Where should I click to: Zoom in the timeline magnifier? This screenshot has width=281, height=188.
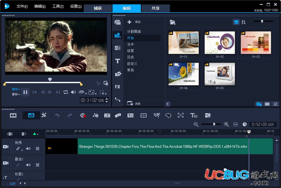(x=226, y=124)
